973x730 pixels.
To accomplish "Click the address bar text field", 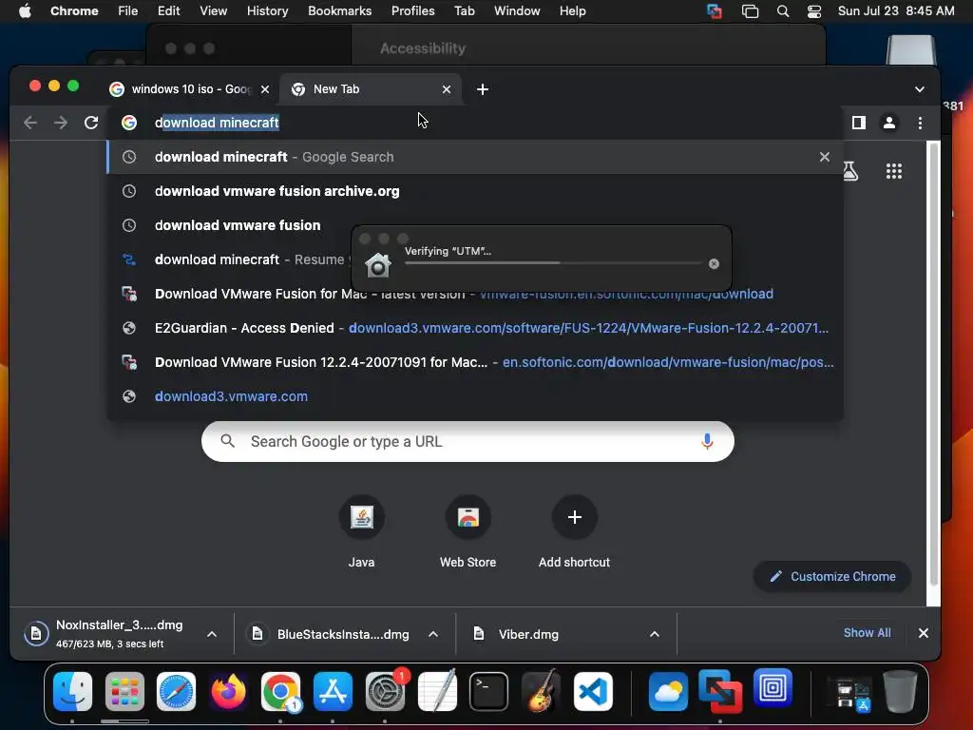I will click(475, 123).
